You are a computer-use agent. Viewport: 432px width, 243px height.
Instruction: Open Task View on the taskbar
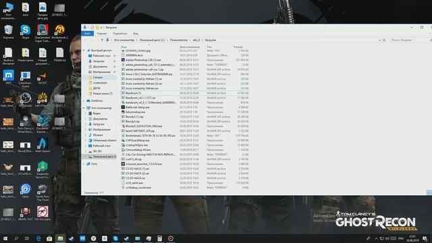coord(27,238)
